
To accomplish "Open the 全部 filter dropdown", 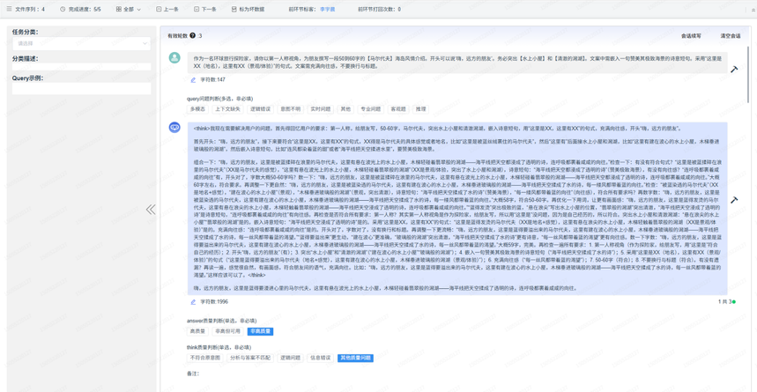I will pos(129,9).
